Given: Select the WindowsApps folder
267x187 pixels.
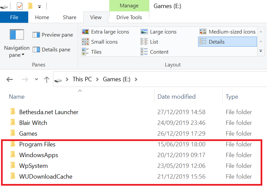Looking at the screenshot, I should [39, 155].
